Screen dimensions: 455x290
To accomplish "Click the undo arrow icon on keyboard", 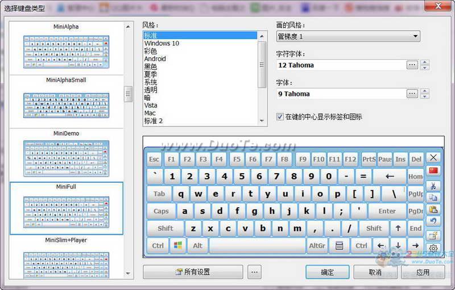I will pos(433,221).
